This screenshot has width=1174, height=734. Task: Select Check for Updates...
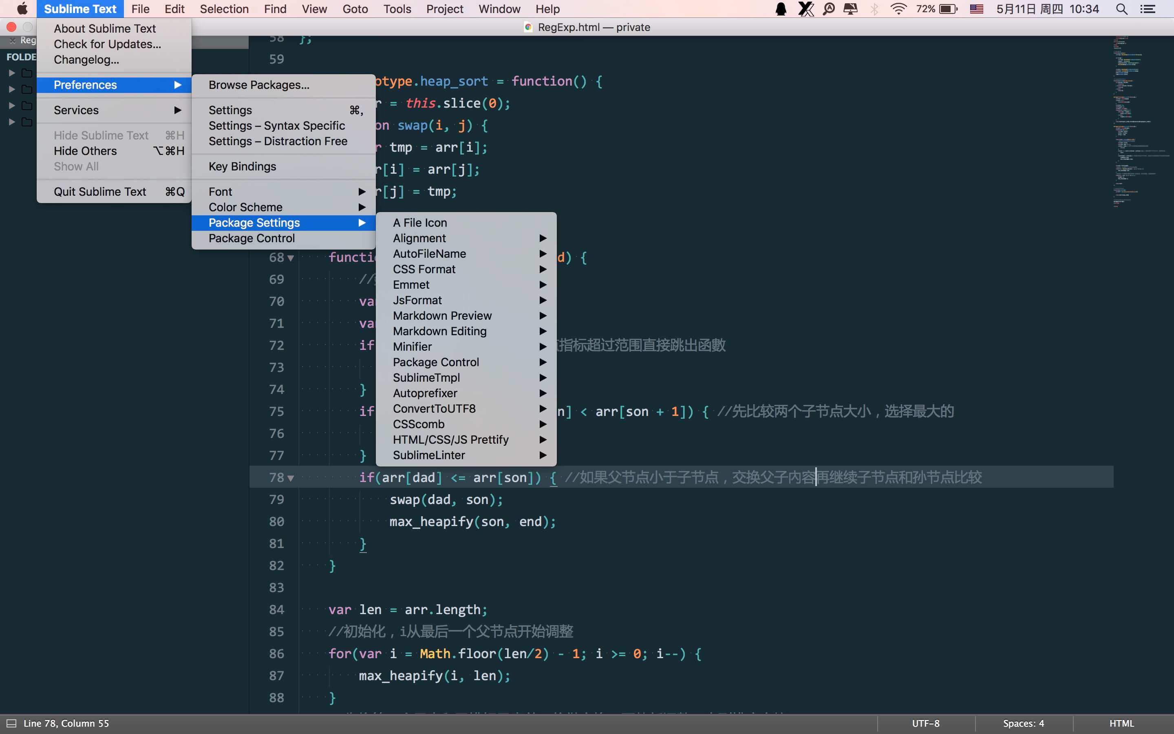[x=114, y=44]
